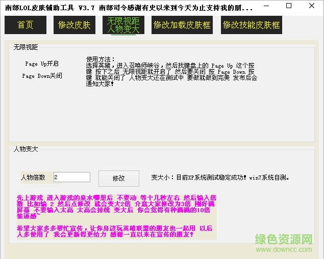
Task: Close the 南部LOL皮肤辅助工具 window
Action: pyautogui.click(x=312, y=6)
